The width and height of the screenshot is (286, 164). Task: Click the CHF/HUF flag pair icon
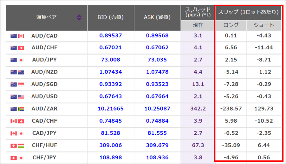[17, 145]
